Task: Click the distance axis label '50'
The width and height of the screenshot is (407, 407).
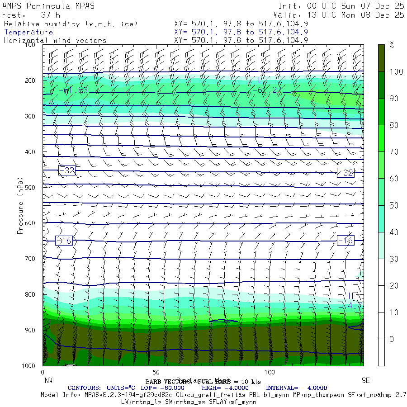Action: click(x=156, y=372)
